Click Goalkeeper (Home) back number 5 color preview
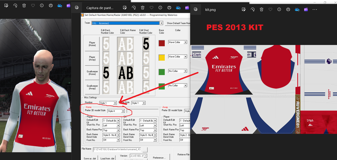The height and width of the screenshot is (160, 337). click(x=106, y=73)
